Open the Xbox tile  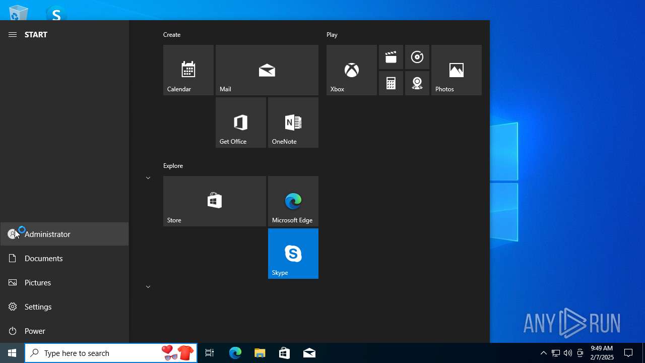[352, 70]
